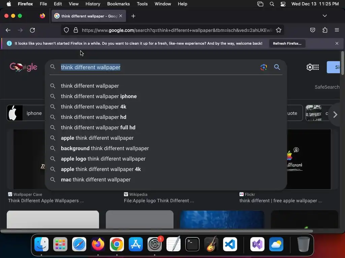Click Firefox icon in the dock
Screen dimensions: 345x258
pyautogui.click(x=98, y=244)
